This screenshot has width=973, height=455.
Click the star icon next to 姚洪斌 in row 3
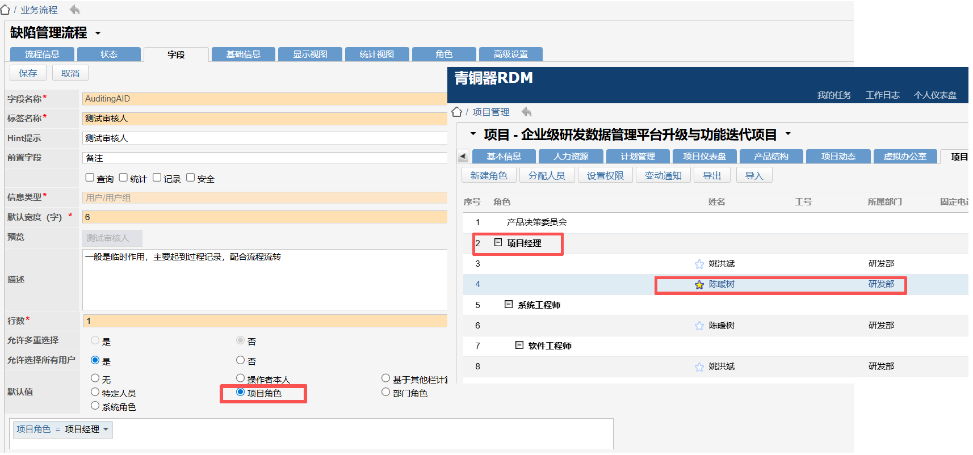point(699,264)
